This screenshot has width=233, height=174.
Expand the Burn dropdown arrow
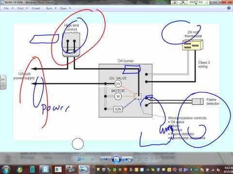coord(56,8)
